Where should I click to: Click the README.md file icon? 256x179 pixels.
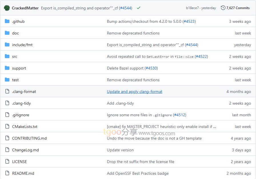[x=7, y=173]
